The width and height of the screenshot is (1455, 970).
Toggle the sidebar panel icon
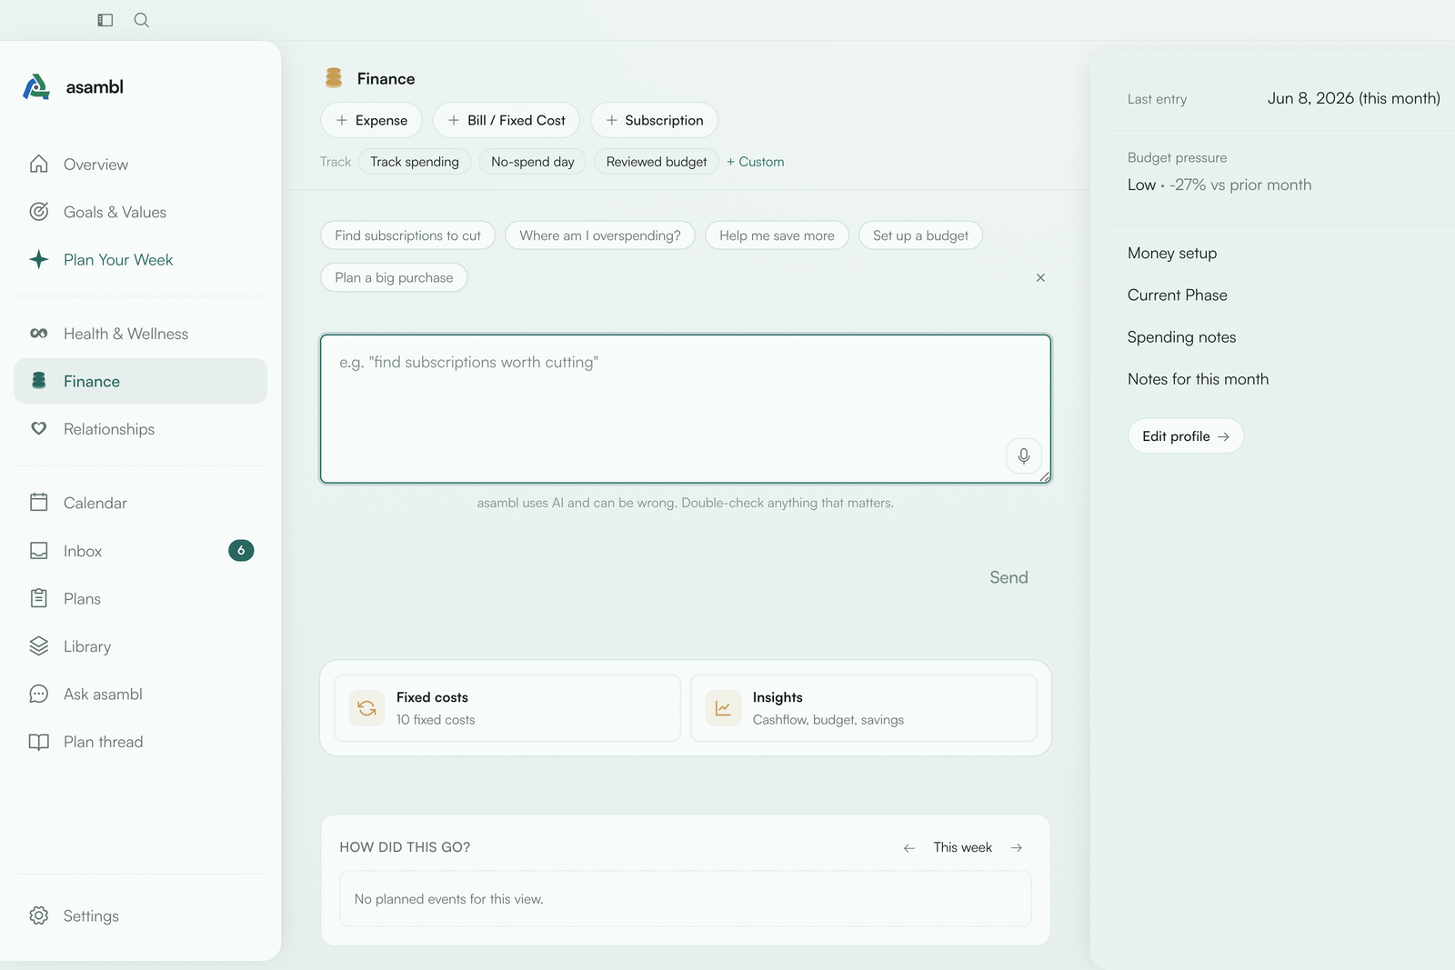coord(105,20)
